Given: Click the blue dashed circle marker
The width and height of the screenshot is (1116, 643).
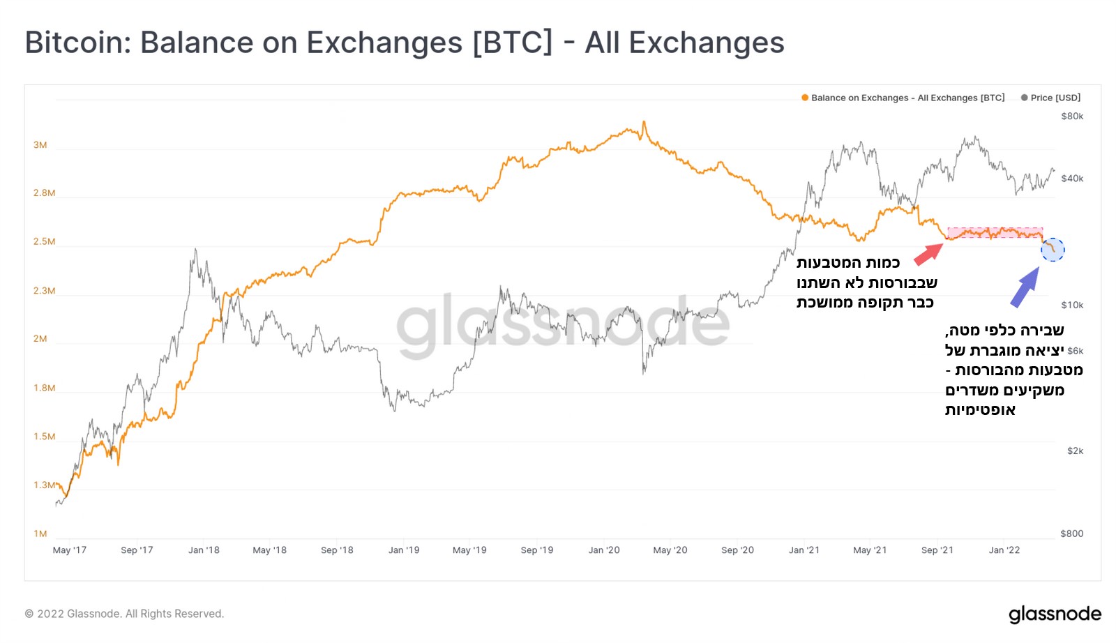Looking at the screenshot, I should [x=1053, y=250].
